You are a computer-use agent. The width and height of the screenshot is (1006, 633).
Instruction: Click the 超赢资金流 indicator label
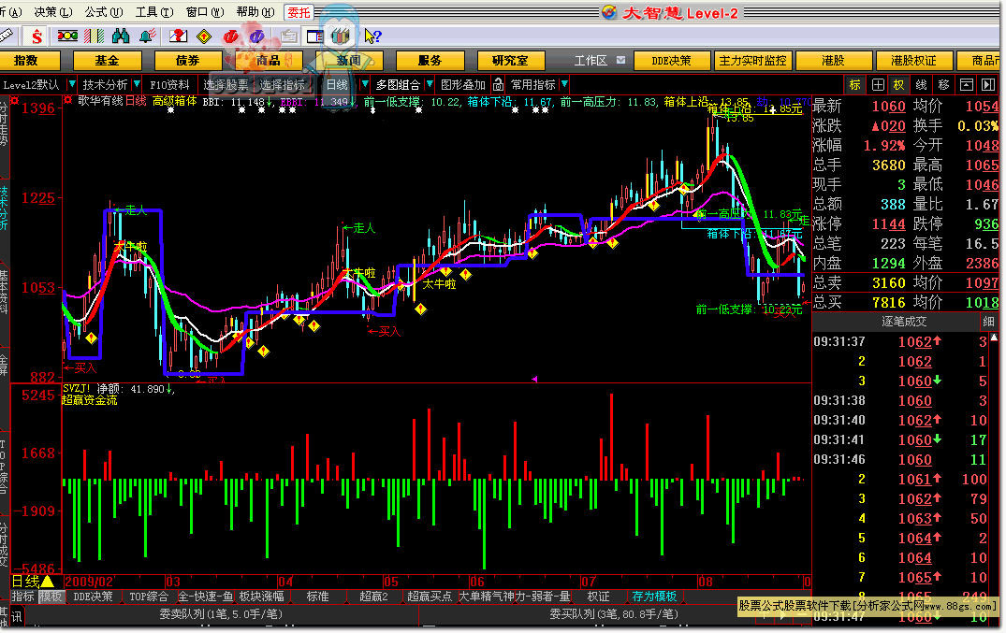pos(89,400)
